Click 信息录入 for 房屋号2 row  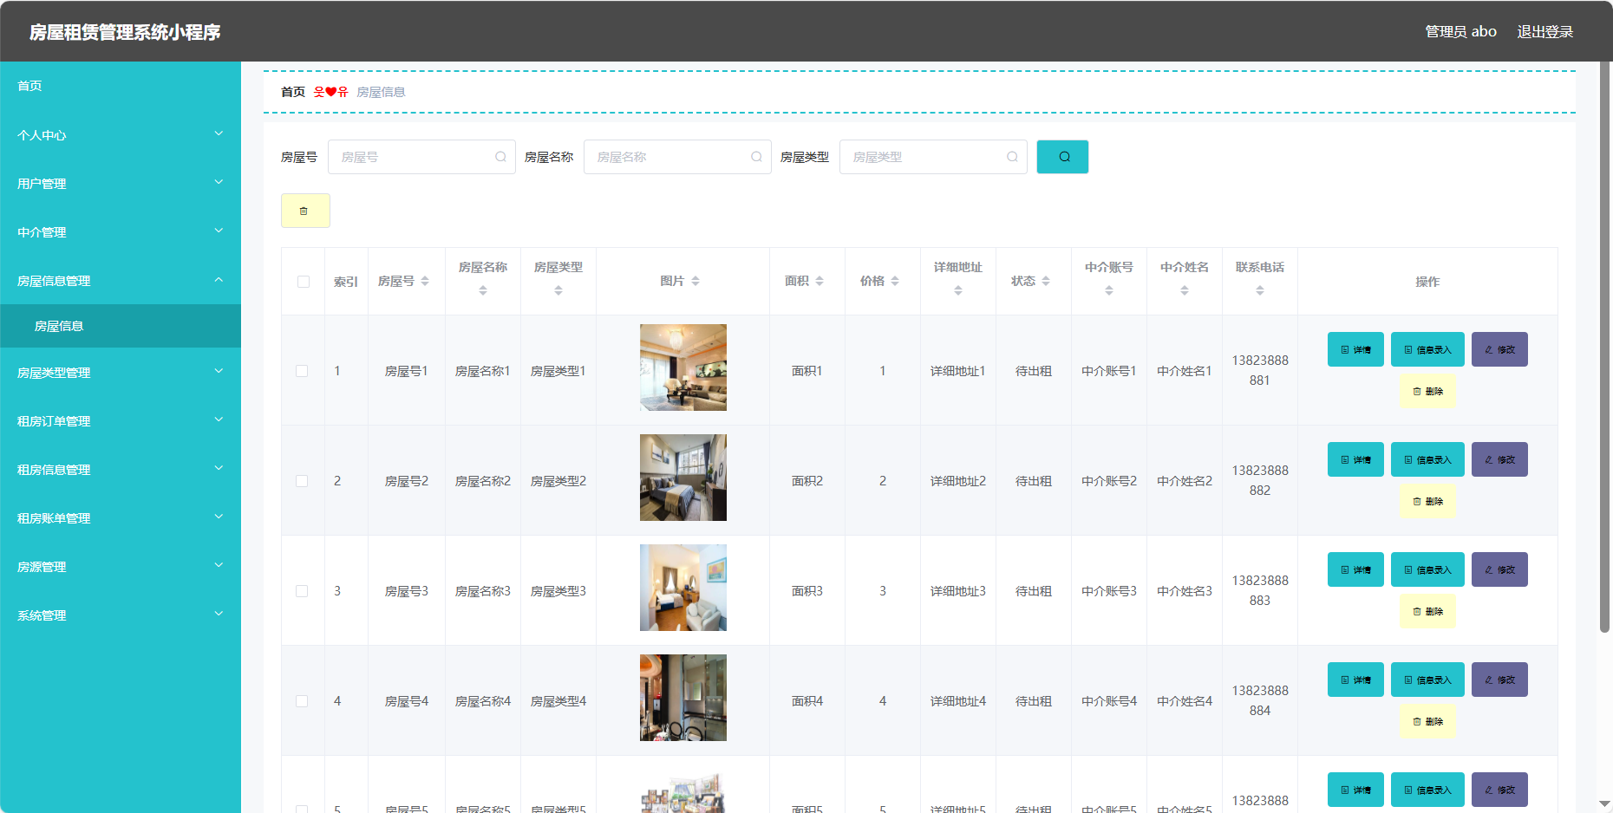pos(1427,459)
